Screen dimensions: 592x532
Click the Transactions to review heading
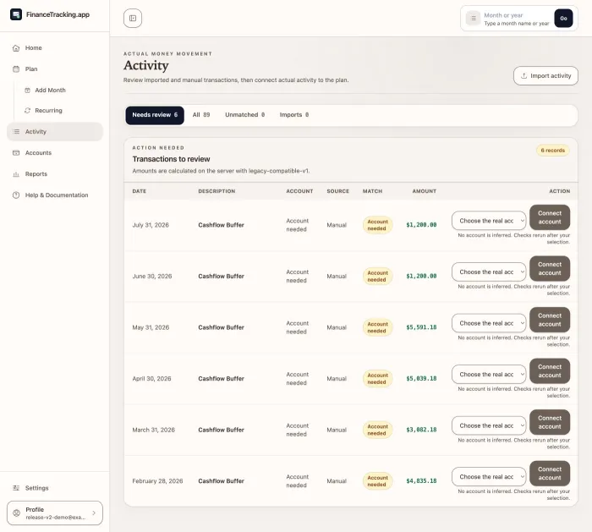171,159
